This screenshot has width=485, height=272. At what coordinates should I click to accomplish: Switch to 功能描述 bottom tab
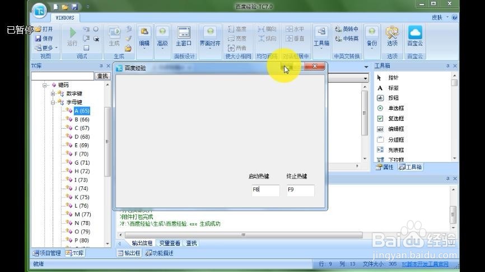coord(159,253)
